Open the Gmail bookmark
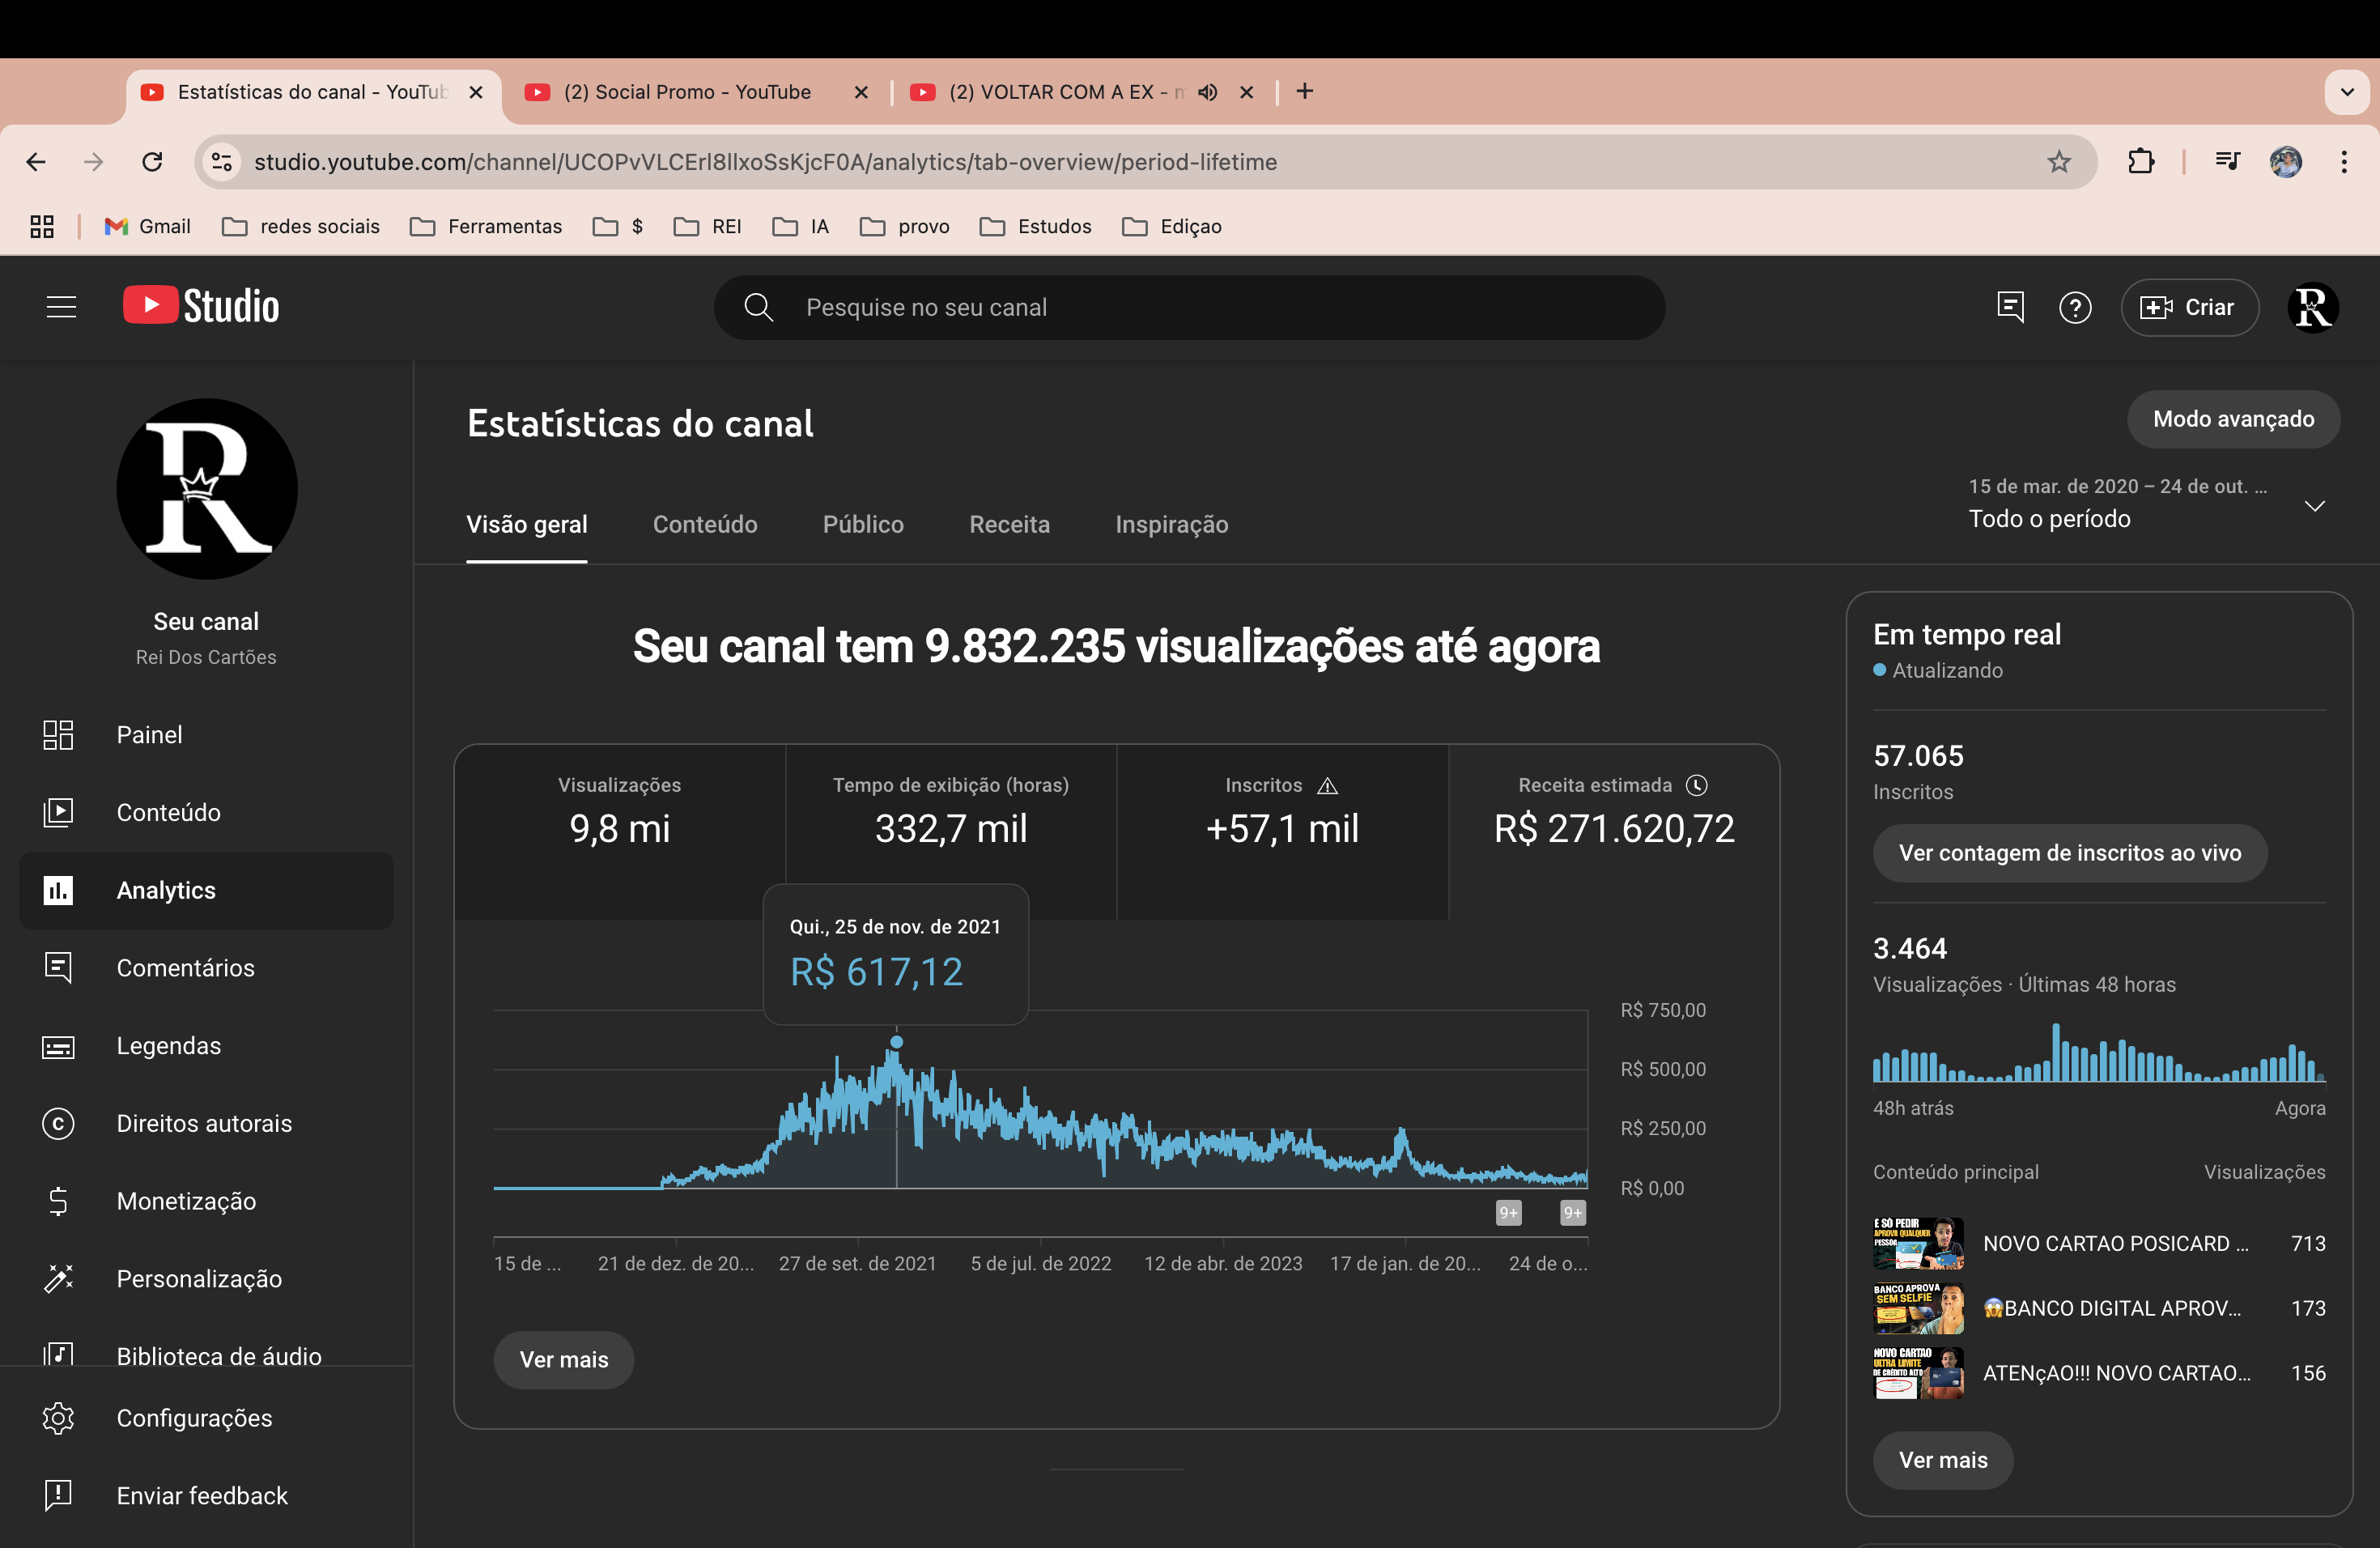Viewport: 2380px width, 1548px height. (147, 227)
